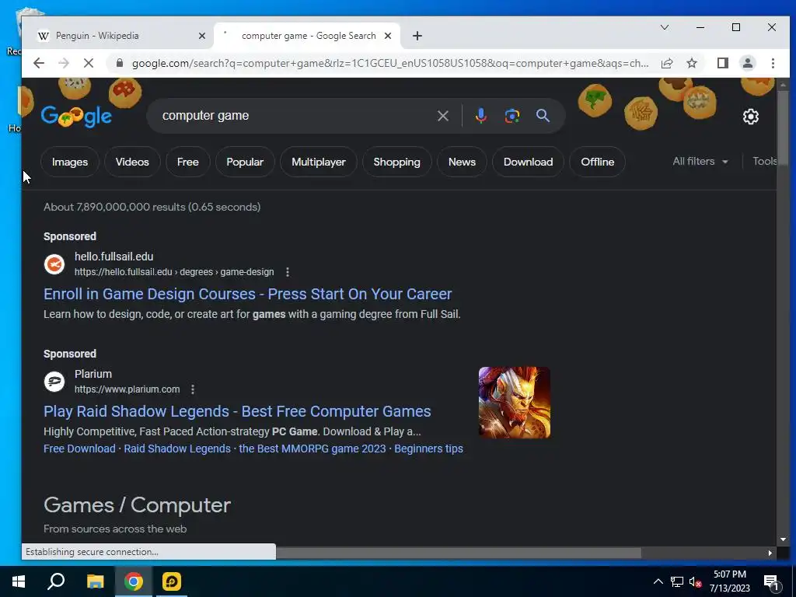Go back to the previous page
The height and width of the screenshot is (597, 796).
(x=39, y=63)
